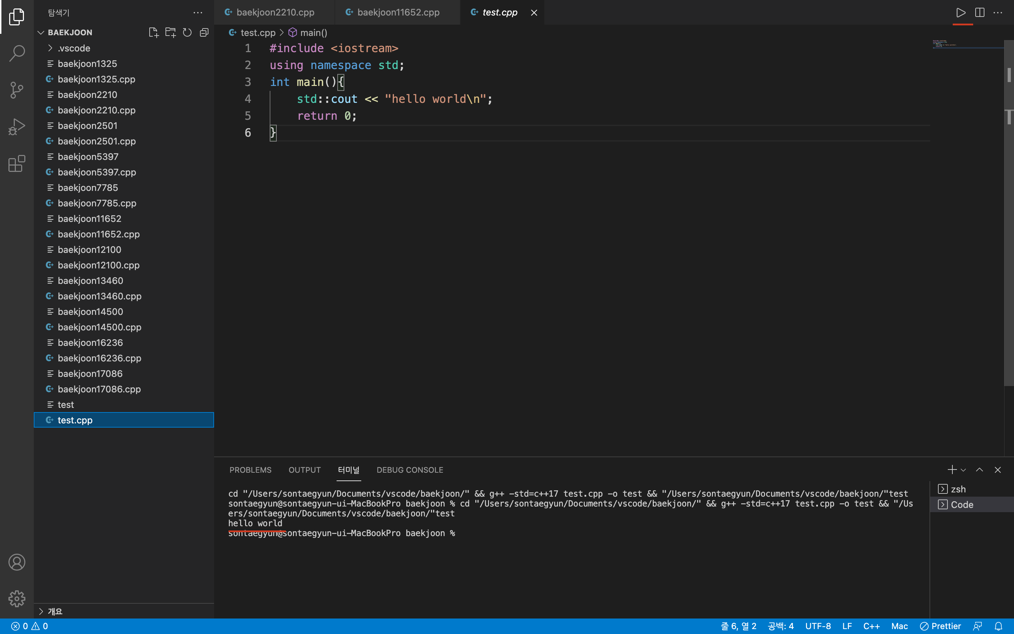Click main() in the breadcrumb
This screenshot has width=1014, height=634.
[x=313, y=33]
